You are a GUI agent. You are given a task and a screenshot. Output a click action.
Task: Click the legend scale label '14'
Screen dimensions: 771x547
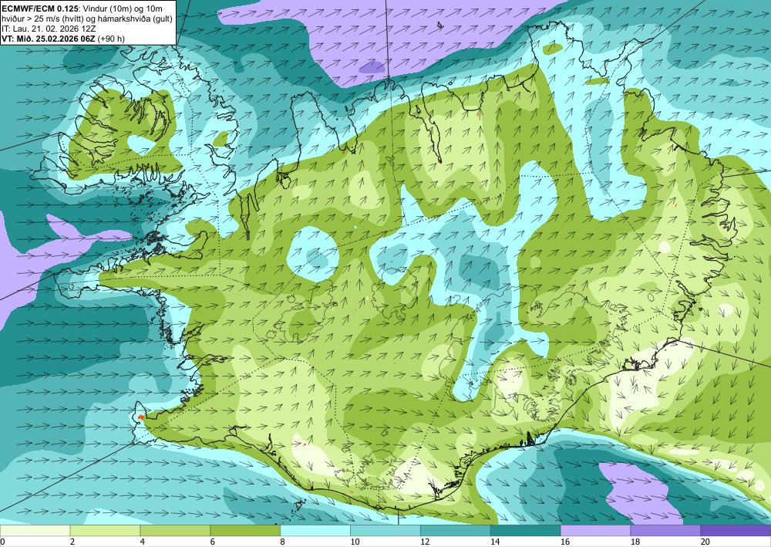pyautogui.click(x=495, y=542)
